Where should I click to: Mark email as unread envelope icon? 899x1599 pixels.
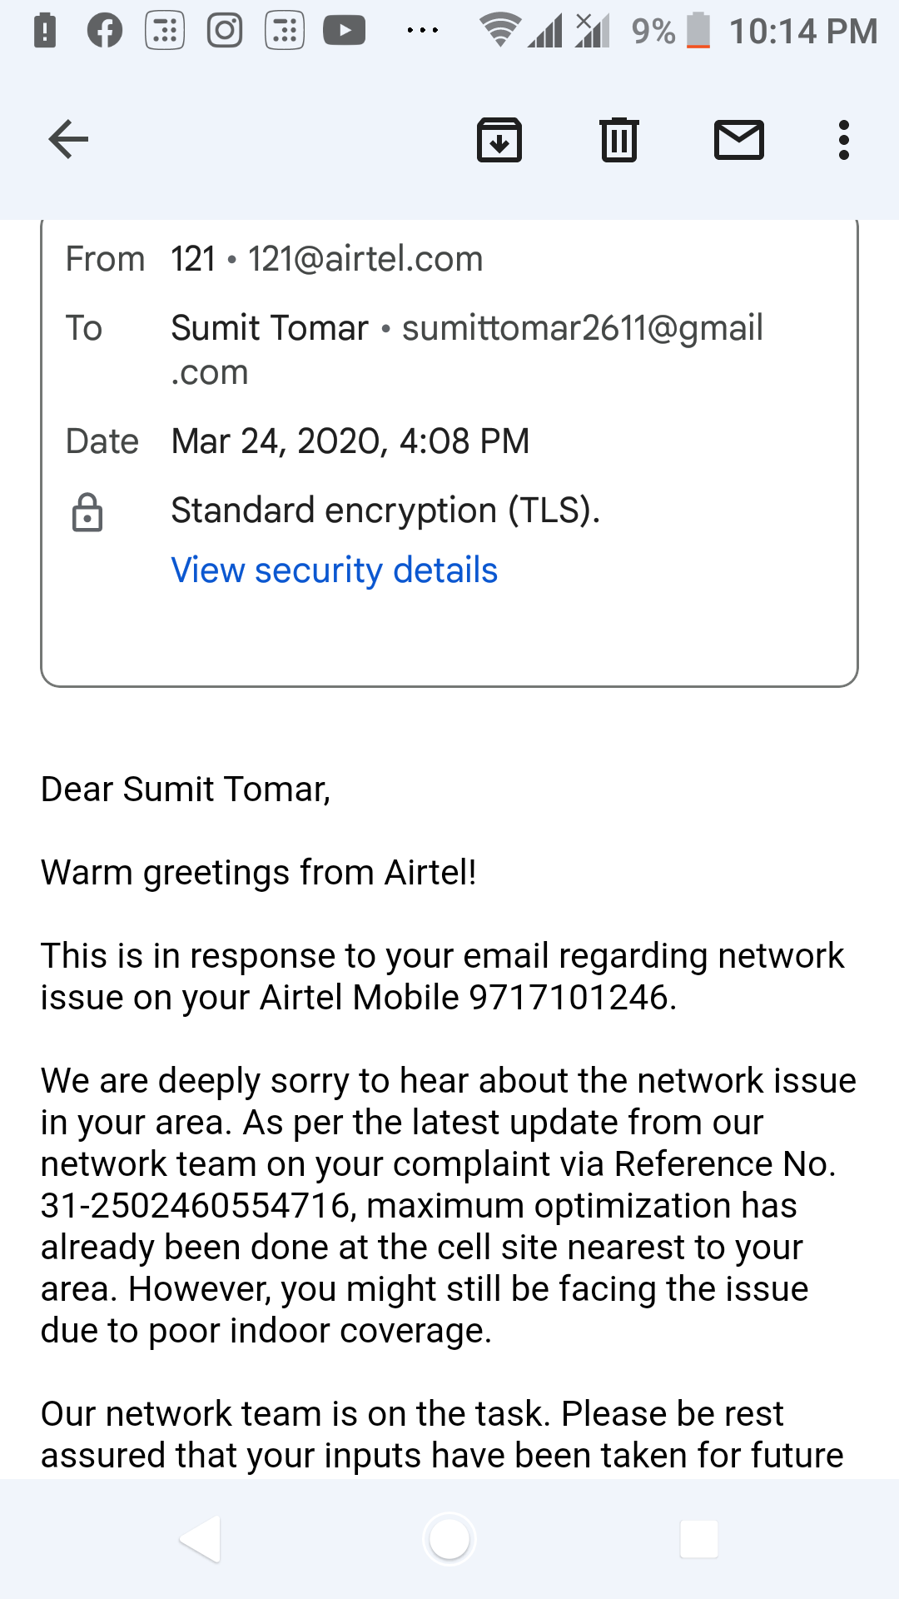(x=738, y=139)
